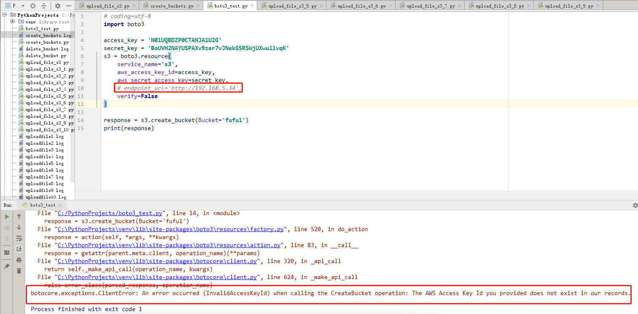The height and width of the screenshot is (314, 638).
Task: Click the PythonProjects root folder name
Action: 38,15
